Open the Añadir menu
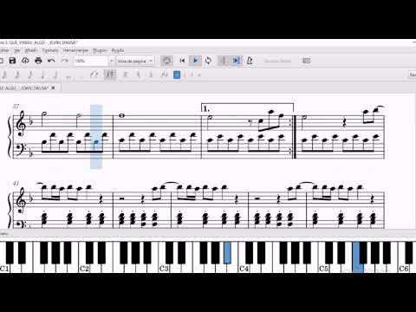 point(31,50)
